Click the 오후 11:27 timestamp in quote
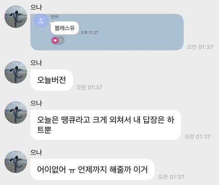Viewport: 219px width, 185px height. click(x=89, y=32)
